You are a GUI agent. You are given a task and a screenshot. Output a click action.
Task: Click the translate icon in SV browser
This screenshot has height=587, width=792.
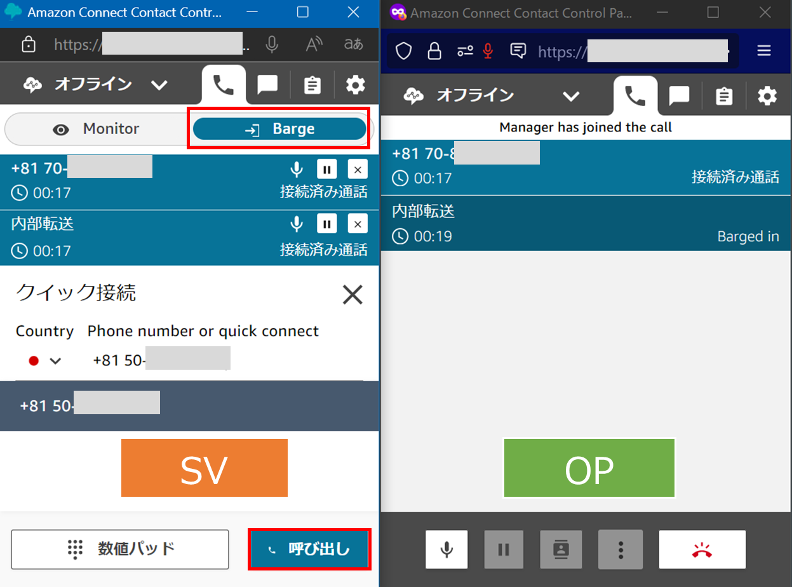[x=353, y=44]
